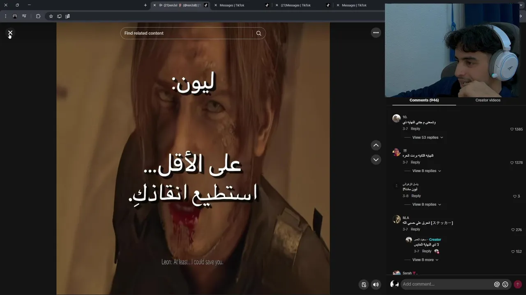Viewport: 526px width, 295px height.
Task: Reply to the comment with 1378 likes
Action: [x=415, y=162]
